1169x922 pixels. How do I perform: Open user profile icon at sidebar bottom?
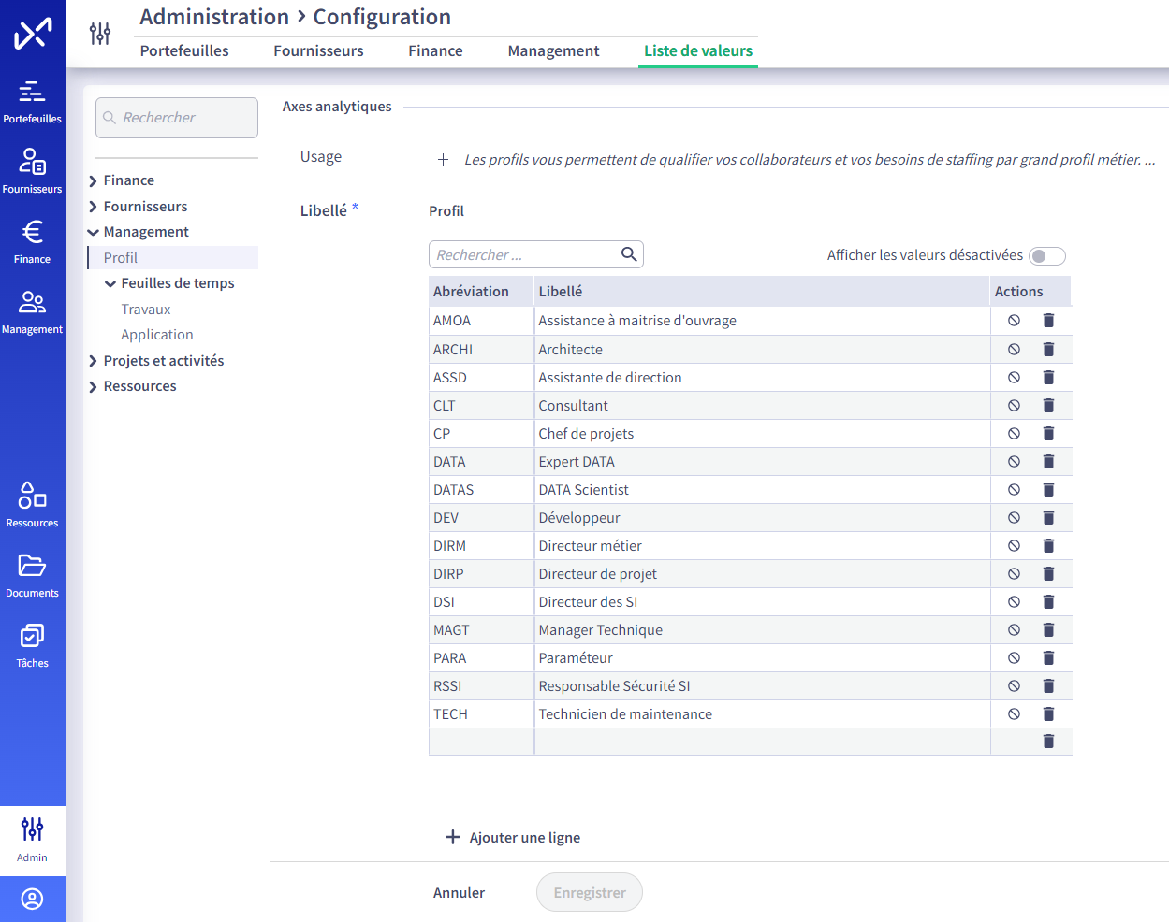(x=33, y=900)
